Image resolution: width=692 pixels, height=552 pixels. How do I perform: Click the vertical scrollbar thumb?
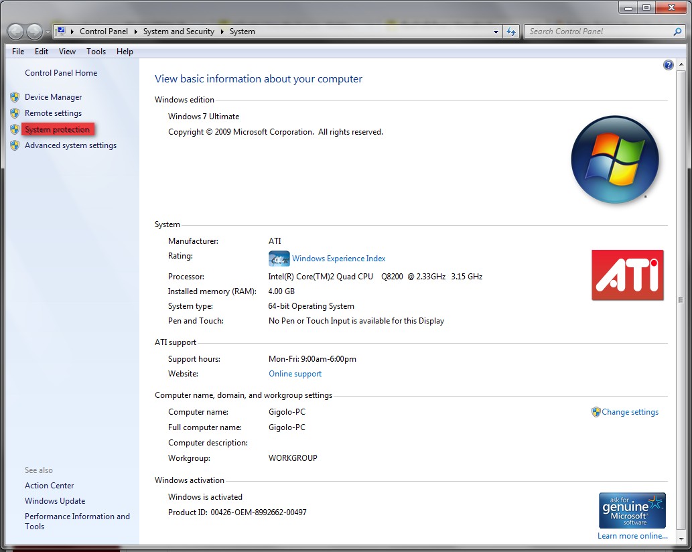pos(681,300)
